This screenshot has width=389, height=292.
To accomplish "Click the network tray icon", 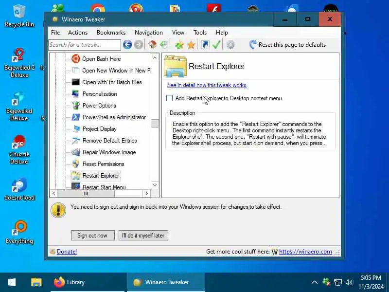I will pyautogui.click(x=337, y=282).
